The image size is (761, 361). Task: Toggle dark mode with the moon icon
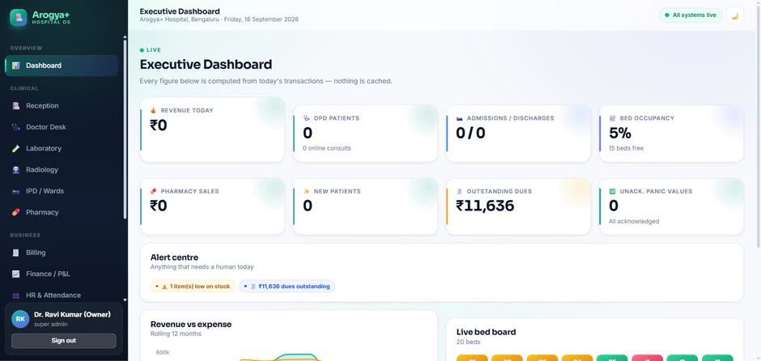735,15
